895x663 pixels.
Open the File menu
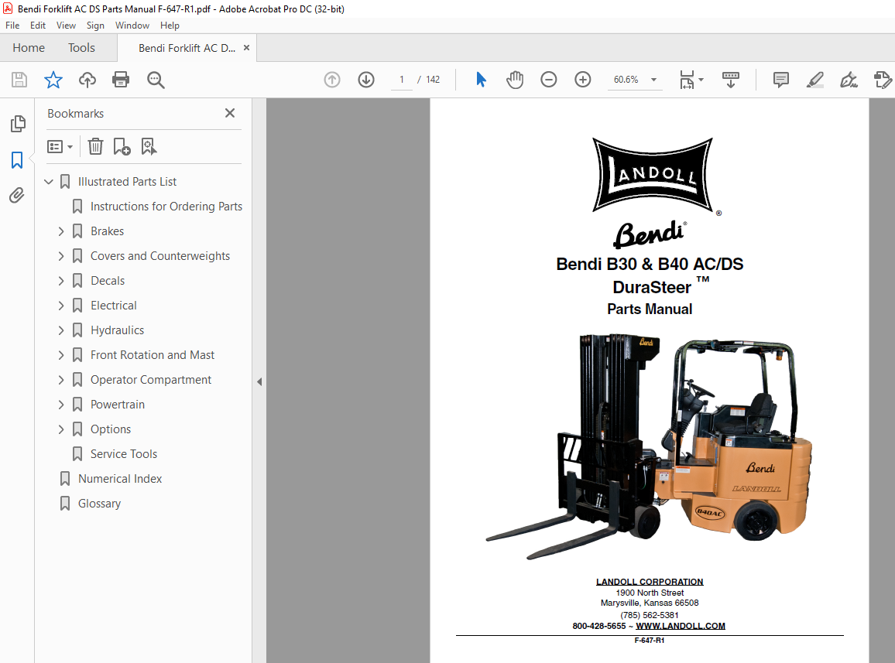(12, 25)
